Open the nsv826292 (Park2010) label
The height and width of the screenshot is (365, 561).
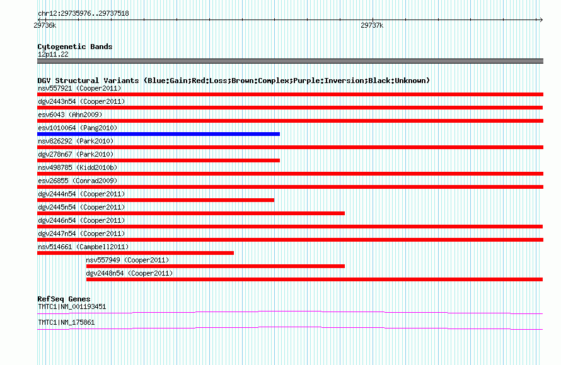76,141
